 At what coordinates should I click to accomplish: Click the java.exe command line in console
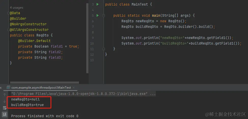click(84, 94)
